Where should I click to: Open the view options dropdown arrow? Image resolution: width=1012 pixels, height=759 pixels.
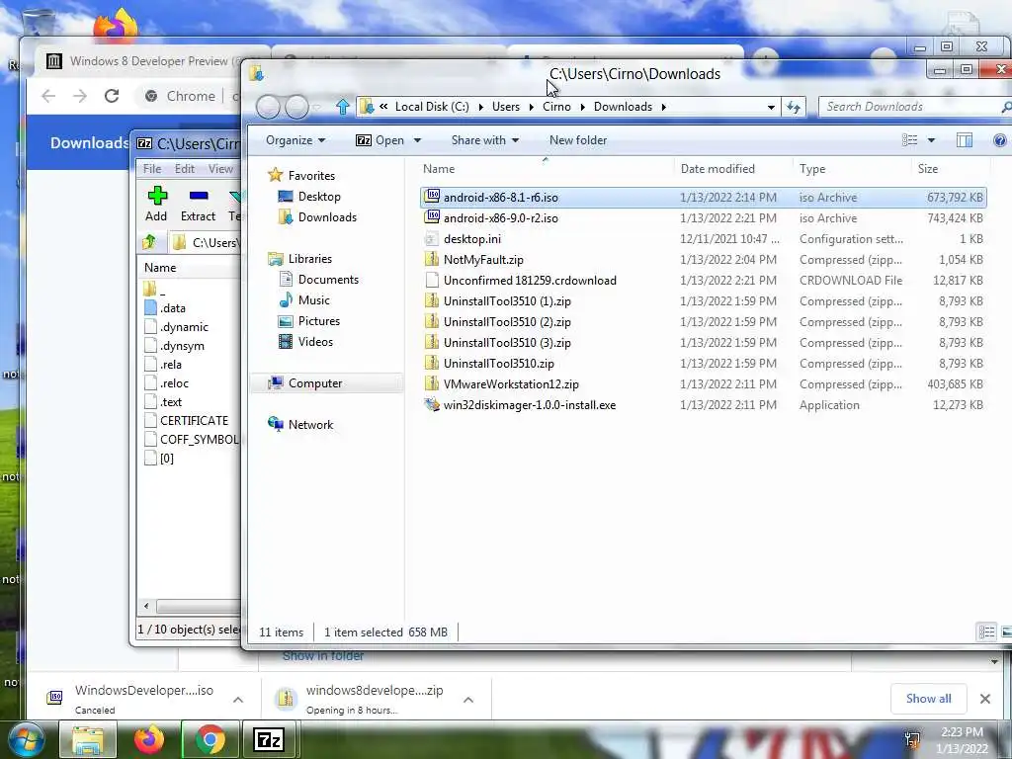(x=931, y=140)
